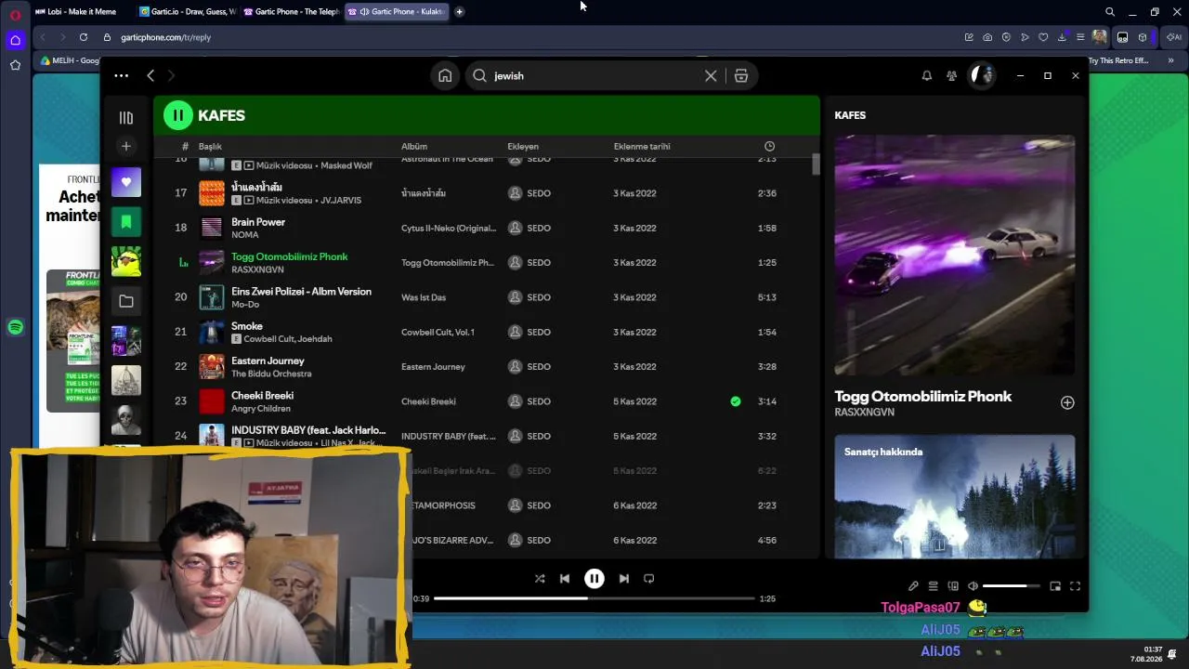Open the green bookmark item in sidebar

pyautogui.click(x=126, y=222)
